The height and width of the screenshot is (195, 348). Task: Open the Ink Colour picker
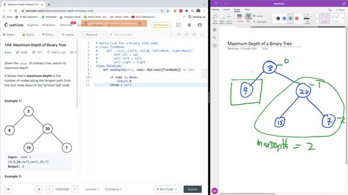click(307, 18)
